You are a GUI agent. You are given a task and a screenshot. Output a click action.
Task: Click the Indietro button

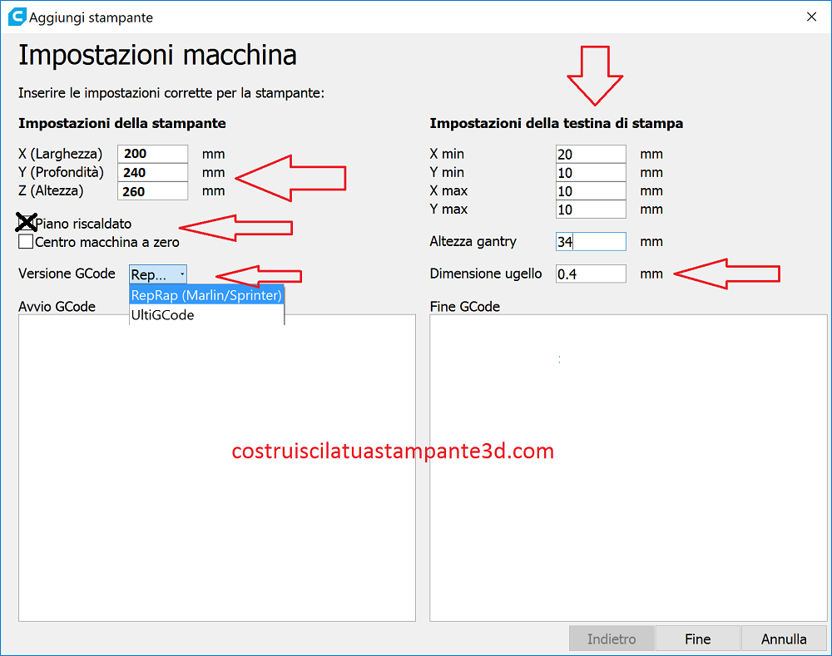coord(612,639)
